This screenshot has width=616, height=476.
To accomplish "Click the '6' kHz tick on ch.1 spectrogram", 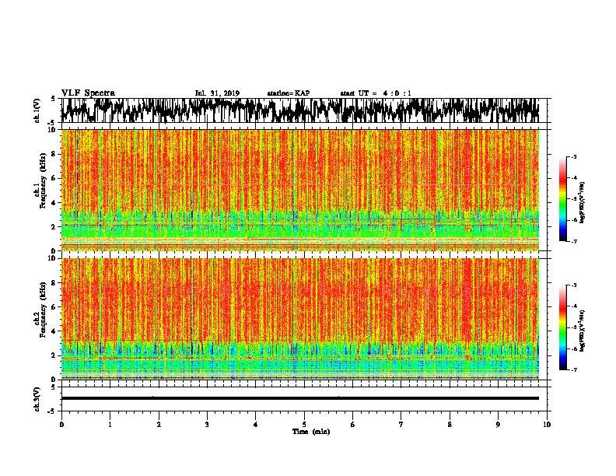I will tap(54, 178).
